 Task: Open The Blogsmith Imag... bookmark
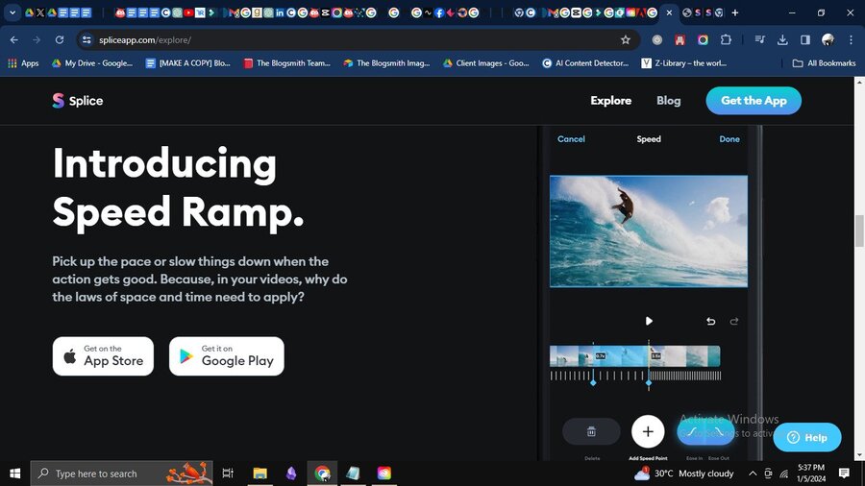386,63
